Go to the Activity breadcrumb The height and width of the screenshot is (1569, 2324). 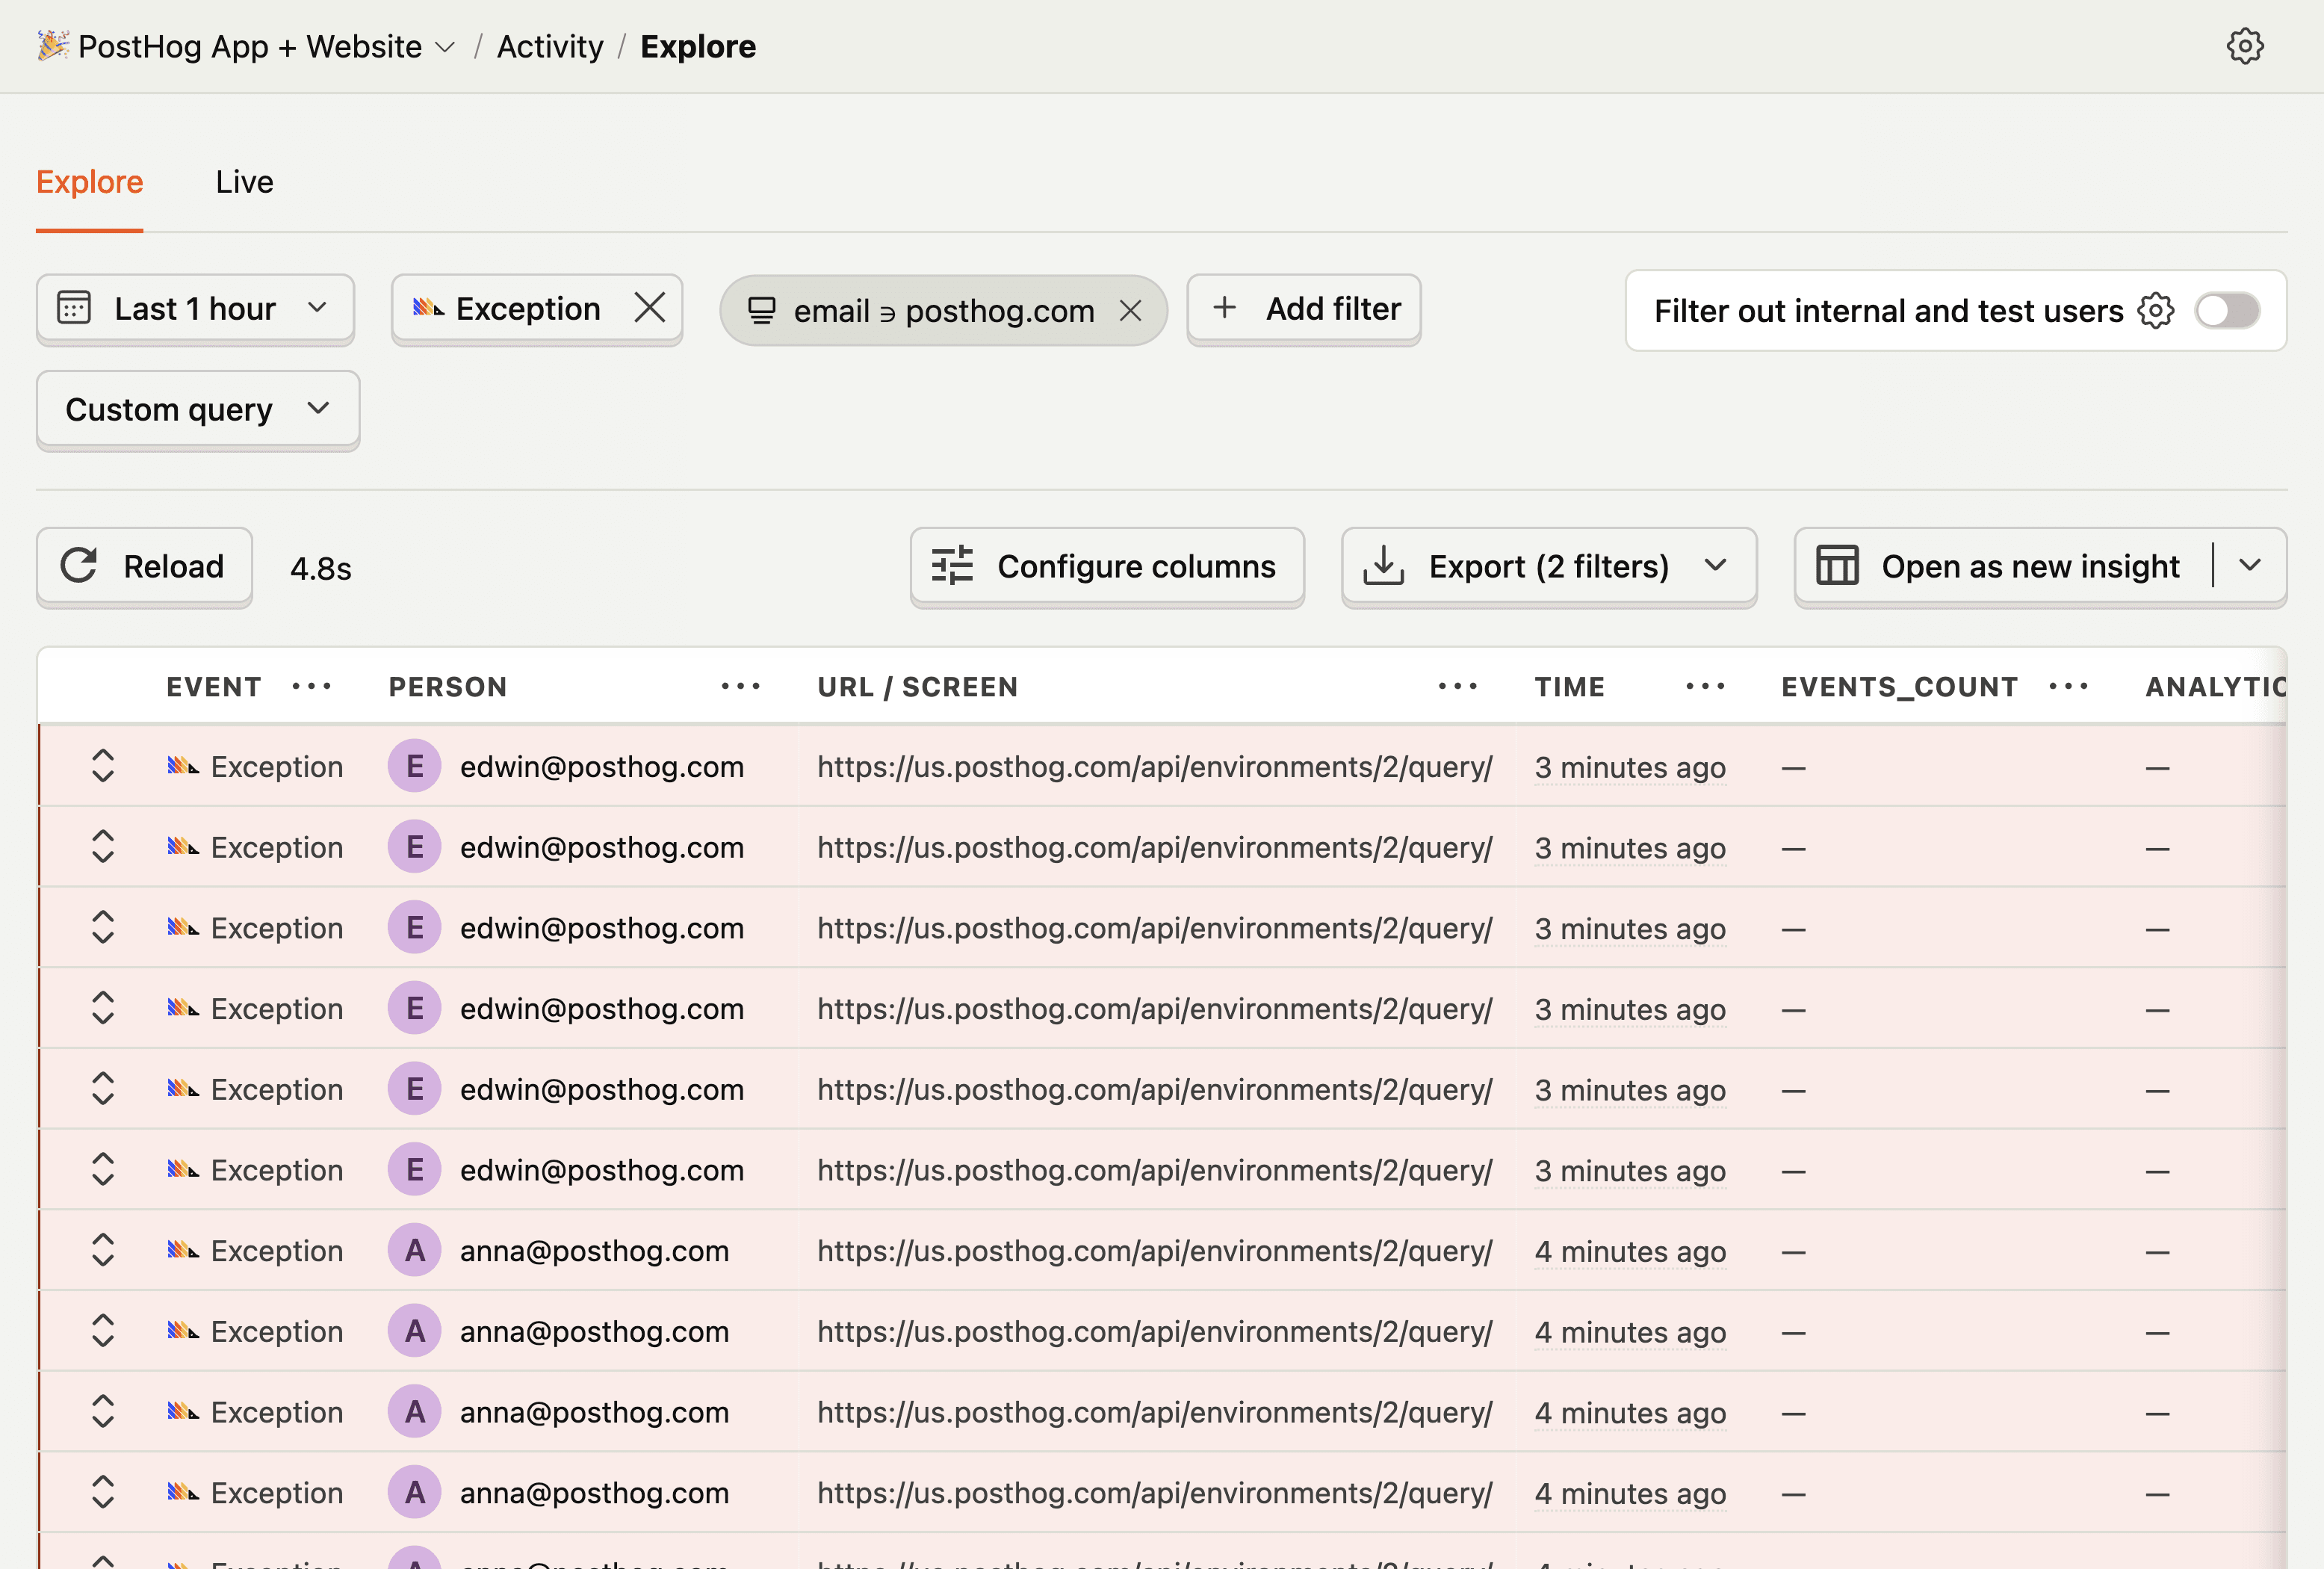550,46
